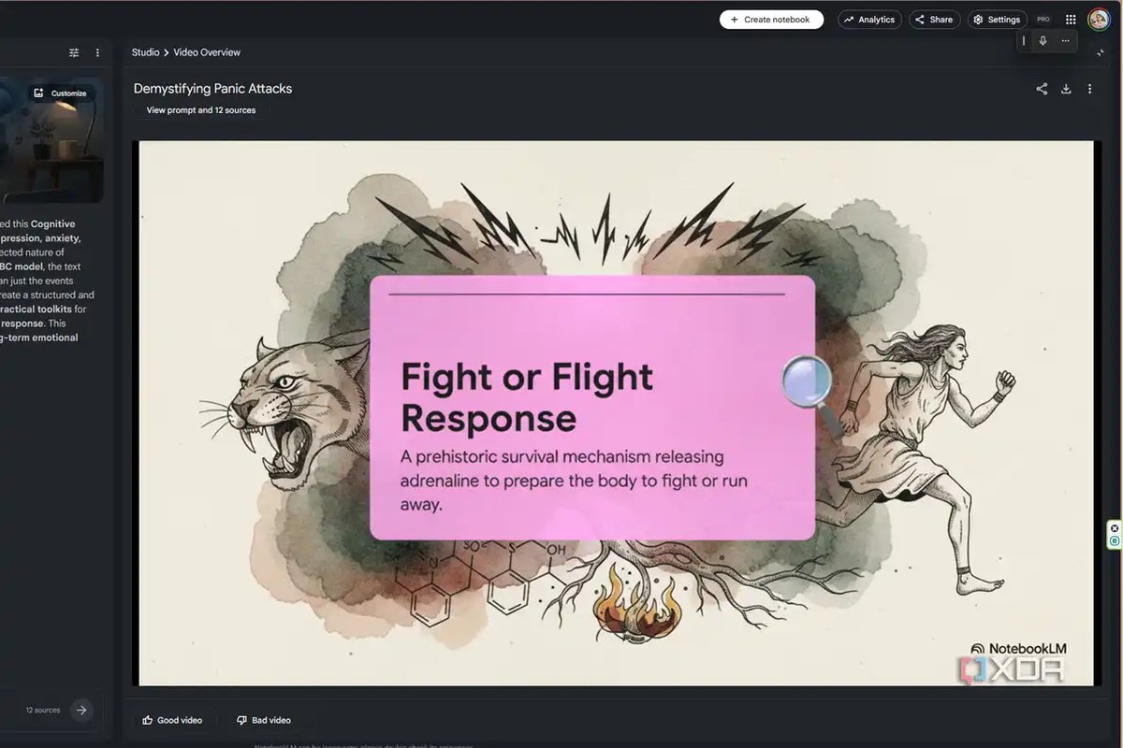Open the Google apps grid

tap(1071, 20)
